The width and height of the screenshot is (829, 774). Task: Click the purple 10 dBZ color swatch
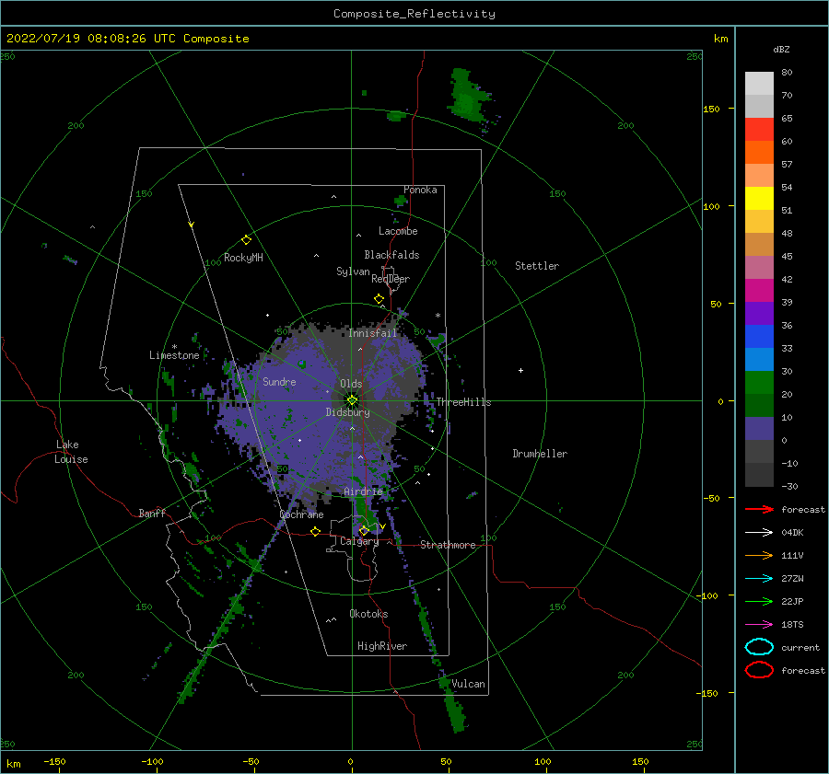[x=759, y=429]
